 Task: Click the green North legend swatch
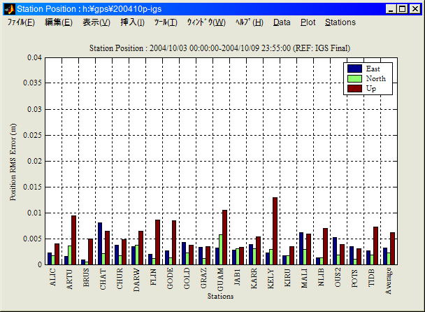[x=354, y=78]
